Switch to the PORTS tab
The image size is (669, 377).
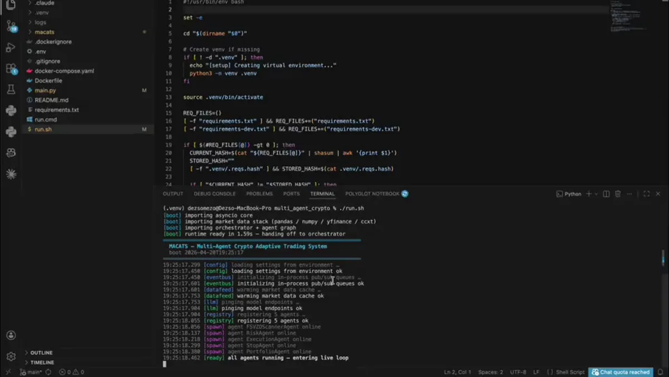pyautogui.click(x=291, y=194)
